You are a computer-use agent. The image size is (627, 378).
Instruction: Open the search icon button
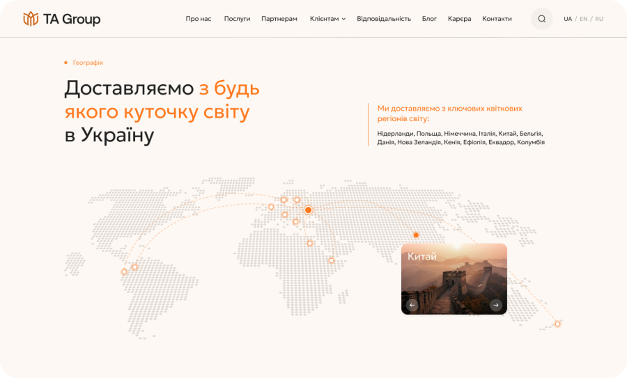(542, 19)
